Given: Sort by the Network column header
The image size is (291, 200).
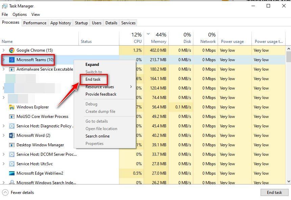Looking at the screenshot, I should point(205,38).
